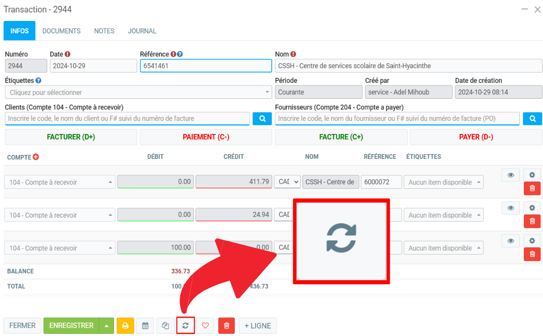Click the small refresh icon in bottom toolbar

[x=185, y=326]
